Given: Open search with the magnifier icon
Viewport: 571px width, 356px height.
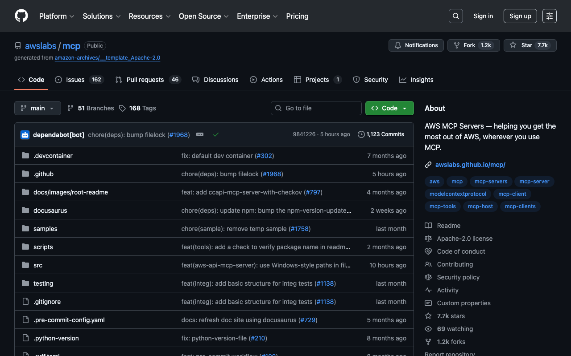Looking at the screenshot, I should pos(455,16).
